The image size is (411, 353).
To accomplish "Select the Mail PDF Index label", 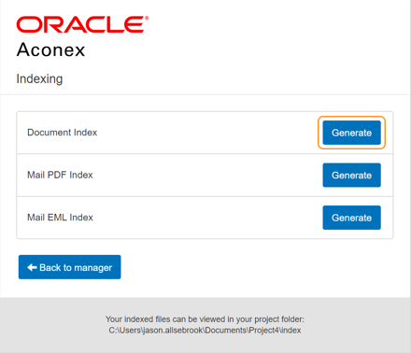I will (x=60, y=175).
